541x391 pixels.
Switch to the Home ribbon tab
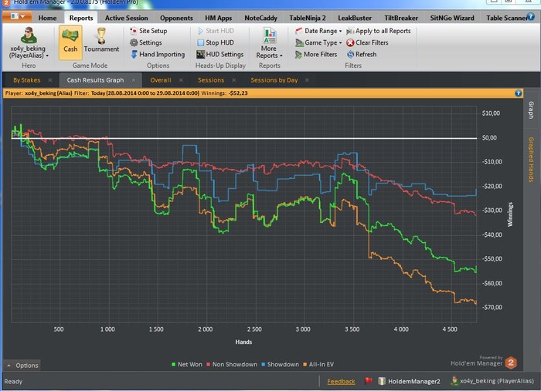[x=47, y=18]
